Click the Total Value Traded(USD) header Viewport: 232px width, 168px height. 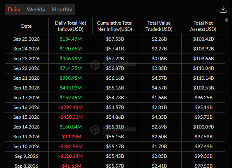(159, 26)
